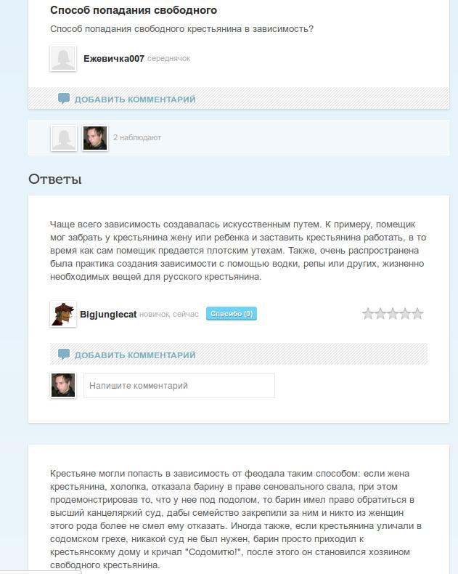458x574 pixels.
Task: Click ДОБАВИТЬ КОММЕНТАРИЙ under the first answer
Action: point(135,355)
